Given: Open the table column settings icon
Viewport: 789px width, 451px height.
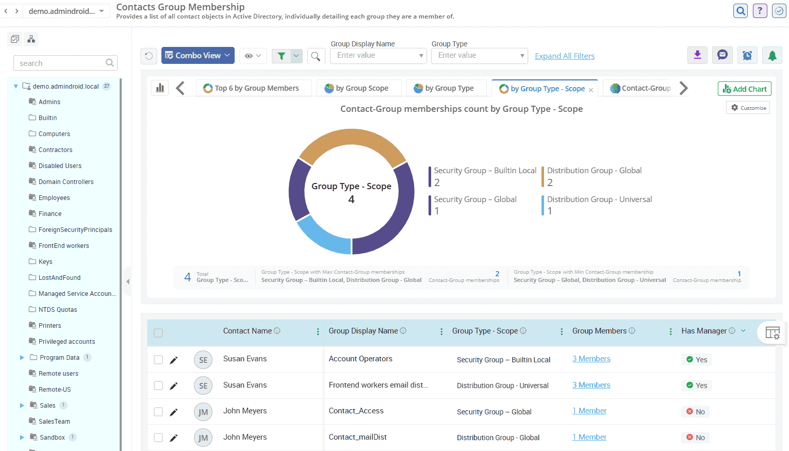Looking at the screenshot, I should click(772, 333).
